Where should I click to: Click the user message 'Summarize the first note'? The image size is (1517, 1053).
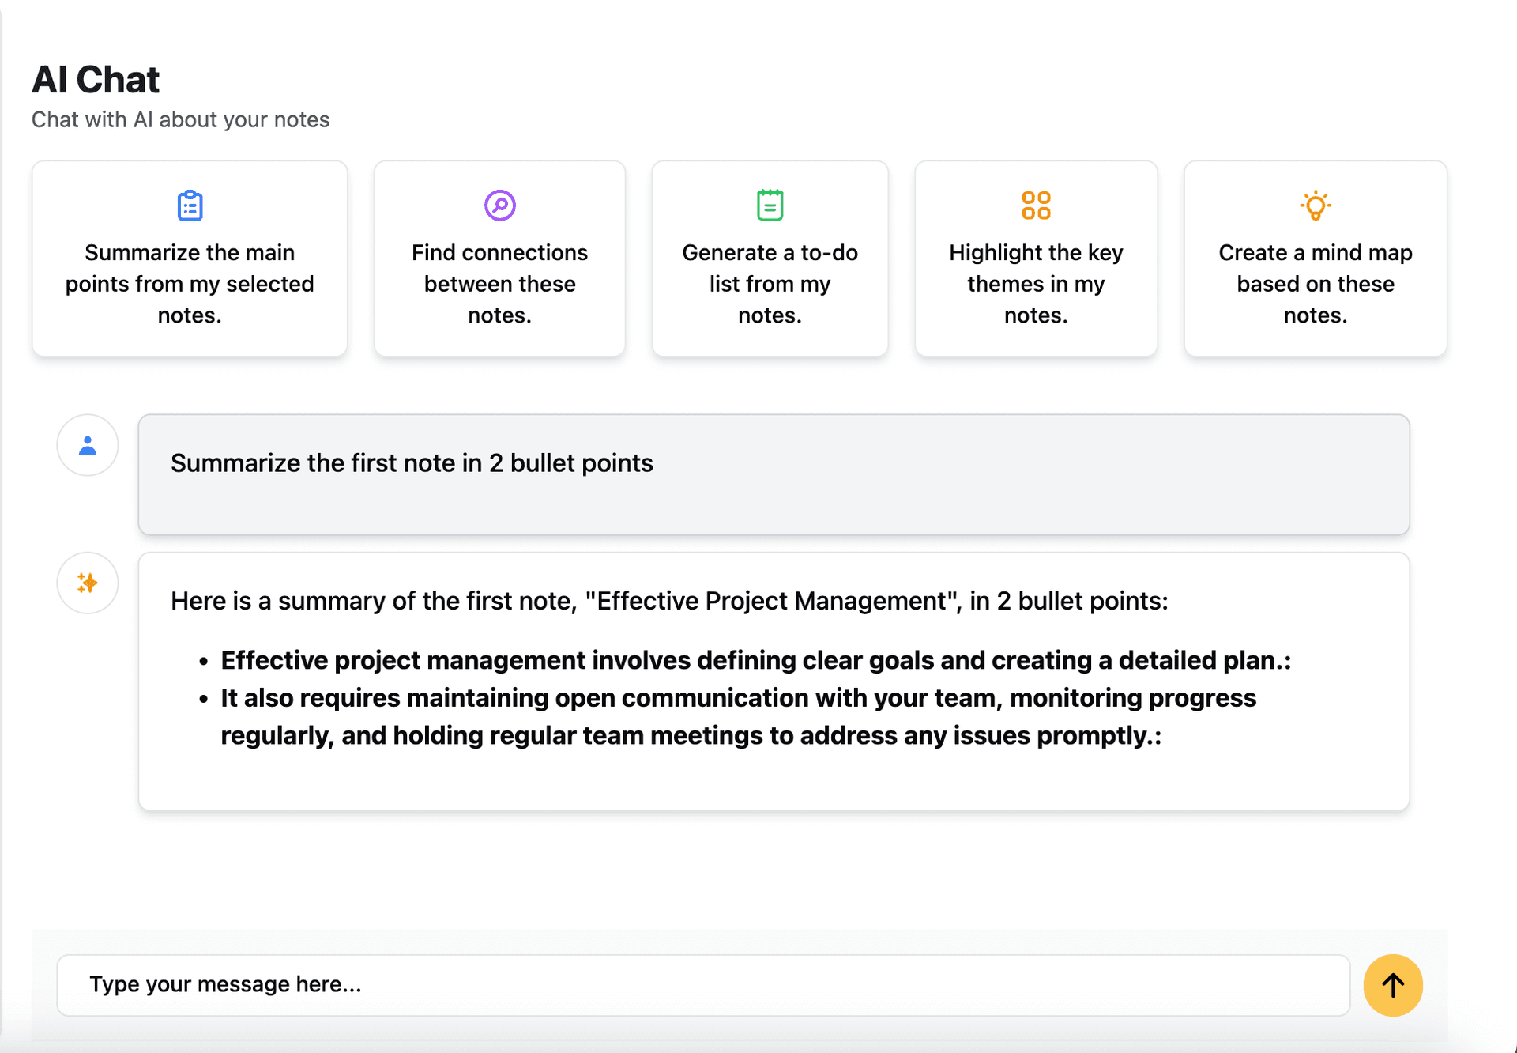click(412, 463)
